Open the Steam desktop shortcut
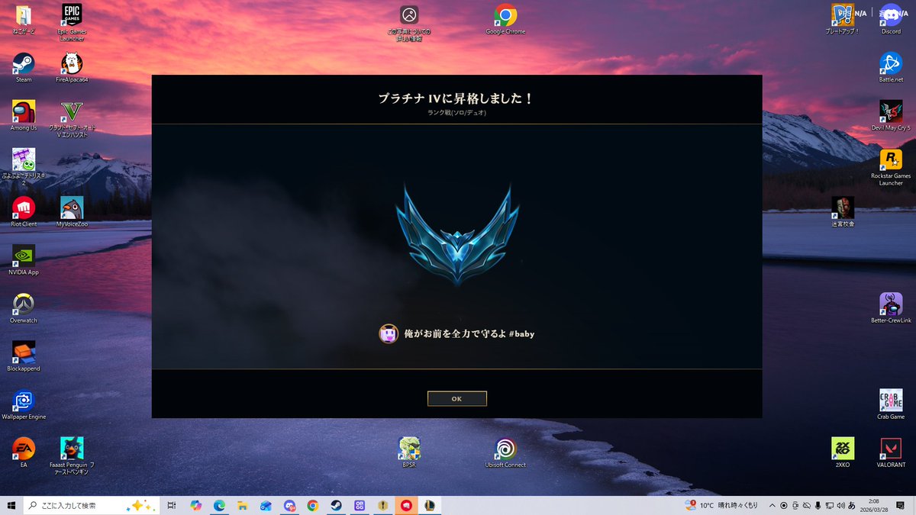 coord(24,68)
